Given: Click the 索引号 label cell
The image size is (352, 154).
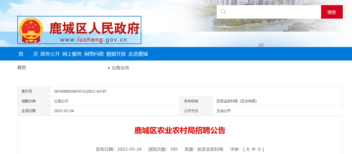Looking at the screenshot, I should pyautogui.click(x=34, y=91).
